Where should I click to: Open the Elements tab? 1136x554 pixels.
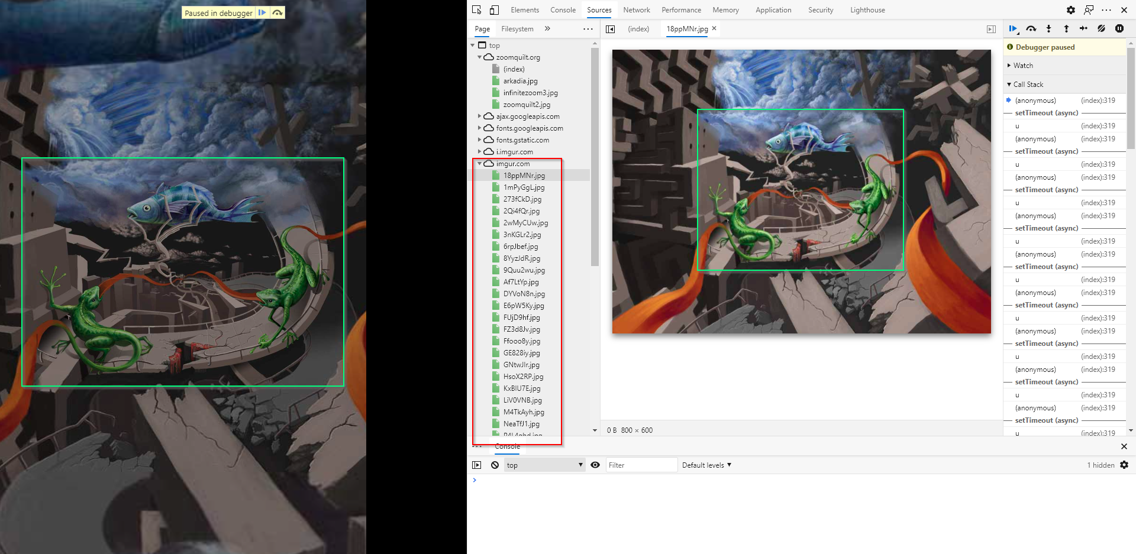(525, 10)
